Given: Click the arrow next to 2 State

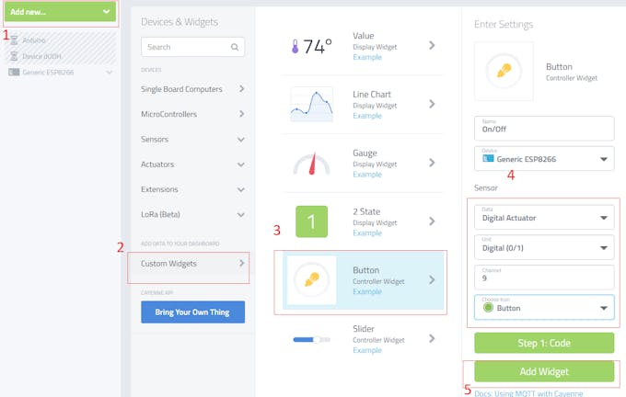Looking at the screenshot, I should tap(432, 221).
